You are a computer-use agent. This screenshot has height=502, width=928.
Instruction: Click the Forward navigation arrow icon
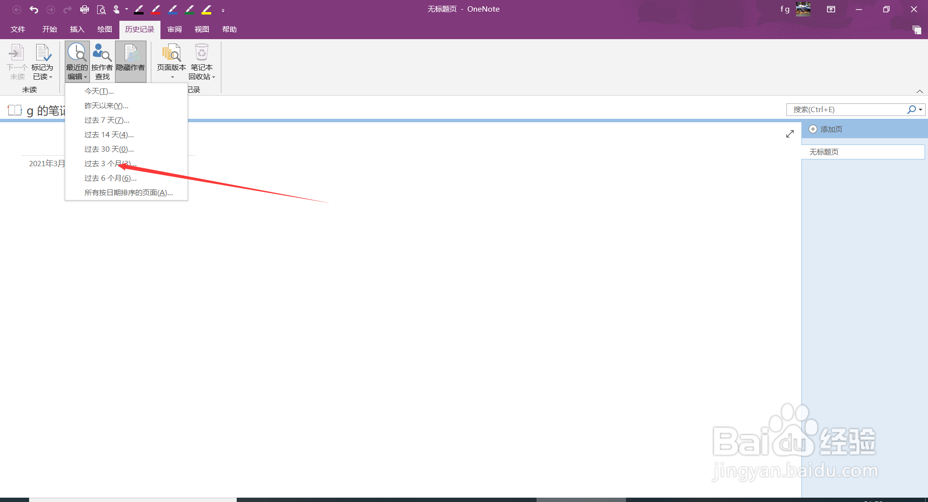coord(51,9)
